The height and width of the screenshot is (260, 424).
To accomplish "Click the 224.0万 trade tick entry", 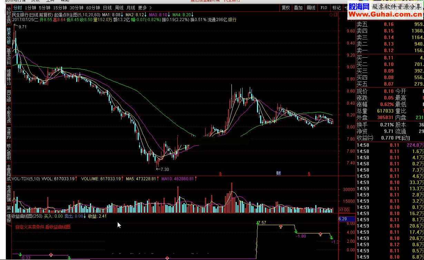I will [415, 145].
